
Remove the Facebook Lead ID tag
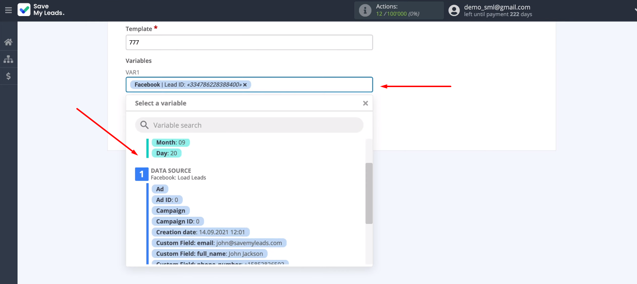coord(245,85)
